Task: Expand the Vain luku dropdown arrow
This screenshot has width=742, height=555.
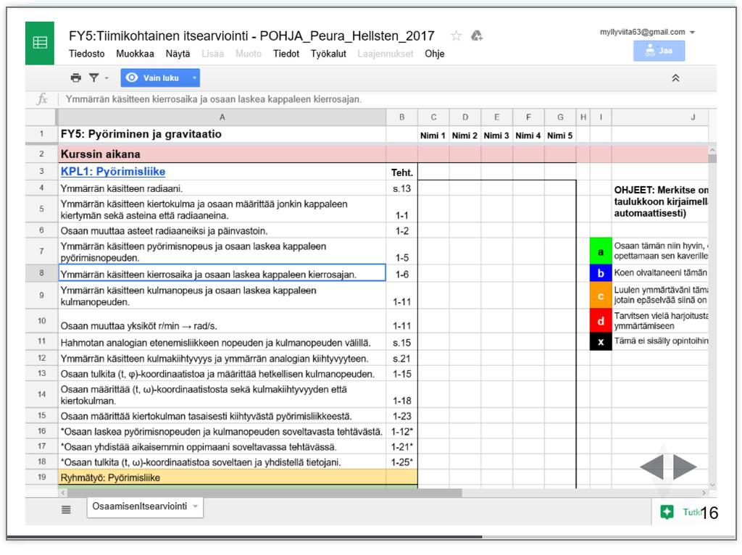Action: 194,78
